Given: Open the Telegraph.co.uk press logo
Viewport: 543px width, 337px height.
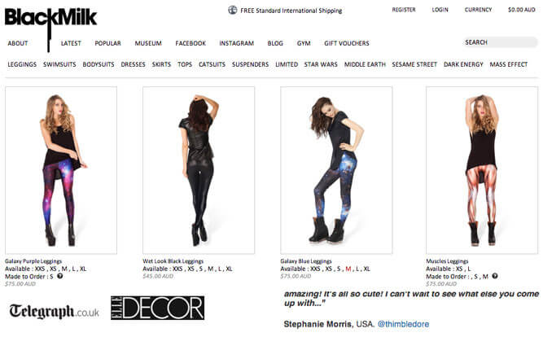Looking at the screenshot, I should pyautogui.click(x=54, y=311).
